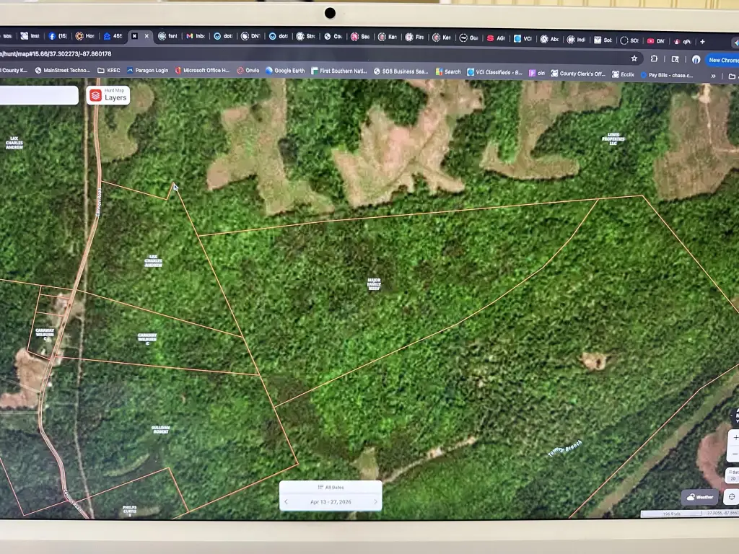Go to the previous date range
The width and height of the screenshot is (739, 554).
[x=286, y=502]
